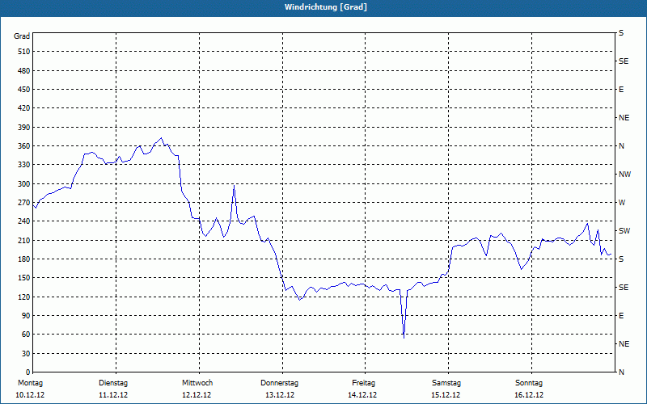
Task: Select the 390 y-axis value
Action: pos(24,127)
